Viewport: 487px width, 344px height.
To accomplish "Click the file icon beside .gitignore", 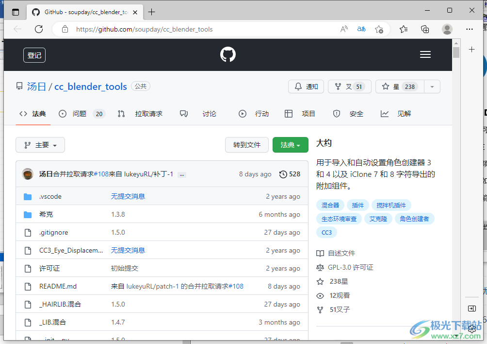I will pyautogui.click(x=28, y=233).
